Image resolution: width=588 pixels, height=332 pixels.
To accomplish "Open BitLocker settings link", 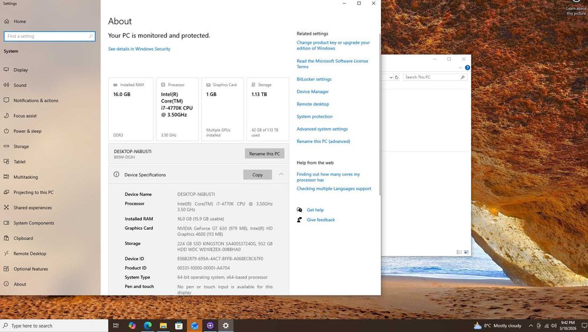I will (314, 79).
